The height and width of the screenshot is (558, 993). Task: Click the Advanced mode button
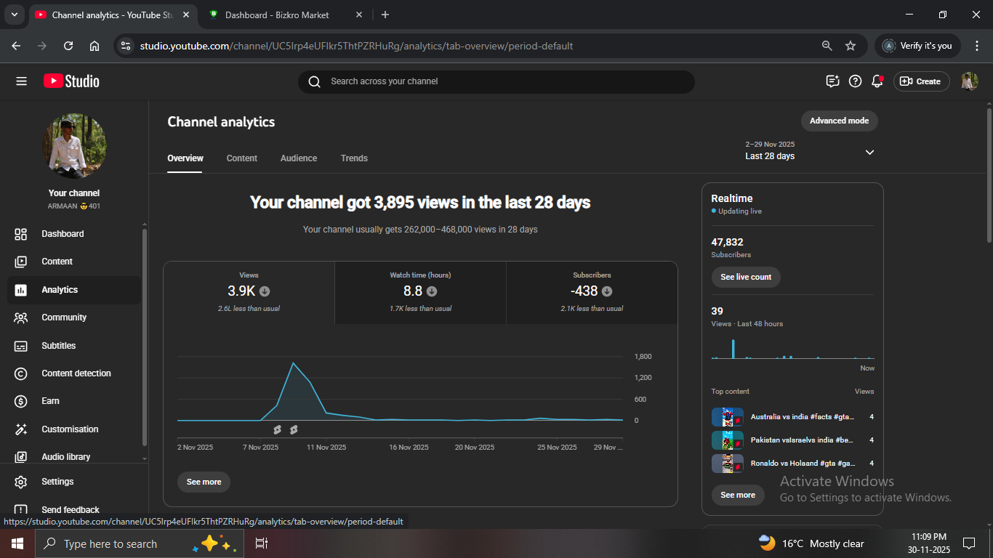coord(839,121)
